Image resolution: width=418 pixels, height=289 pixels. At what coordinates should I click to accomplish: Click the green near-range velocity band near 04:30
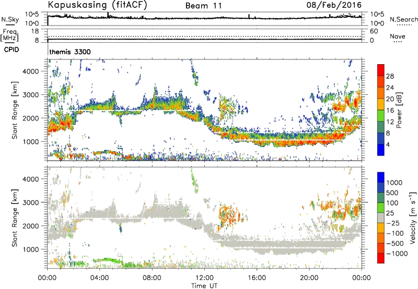107,260
